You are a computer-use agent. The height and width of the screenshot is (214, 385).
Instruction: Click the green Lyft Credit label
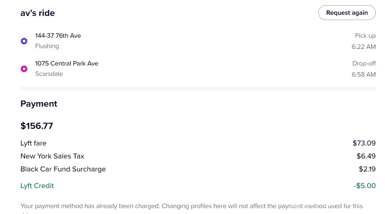37,186
